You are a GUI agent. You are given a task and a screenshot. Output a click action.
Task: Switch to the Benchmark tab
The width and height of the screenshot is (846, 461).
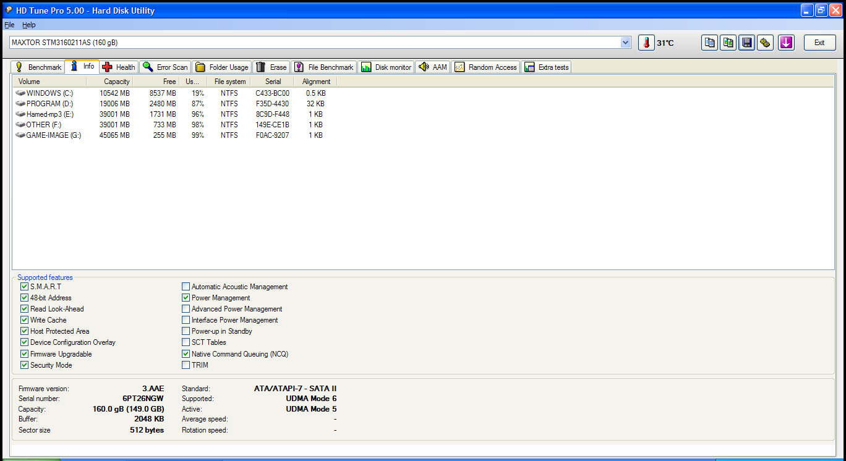coord(38,67)
